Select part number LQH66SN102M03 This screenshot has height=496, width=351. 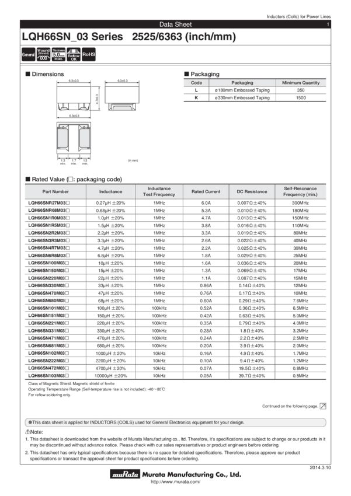coord(48,354)
